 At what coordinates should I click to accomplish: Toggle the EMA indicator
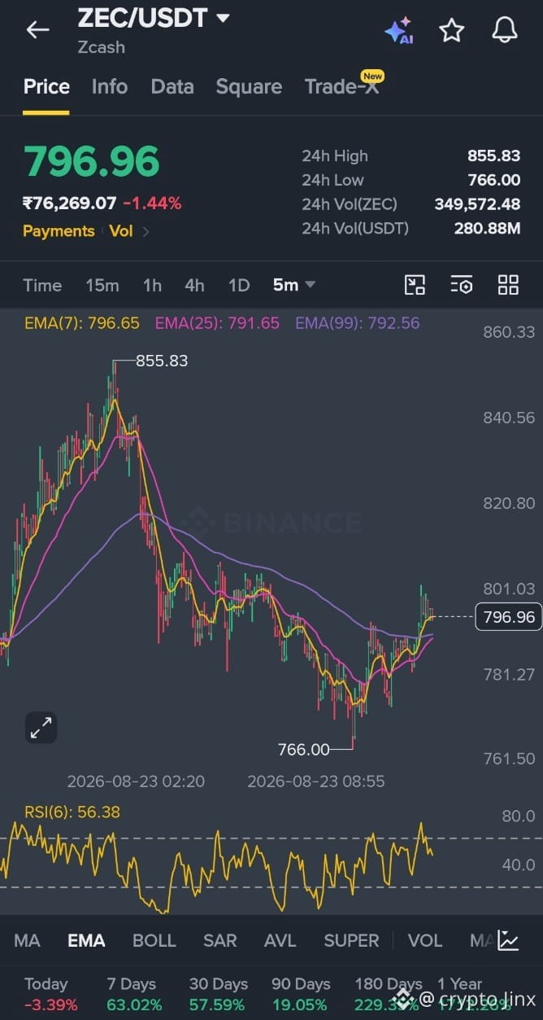pyautogui.click(x=86, y=940)
